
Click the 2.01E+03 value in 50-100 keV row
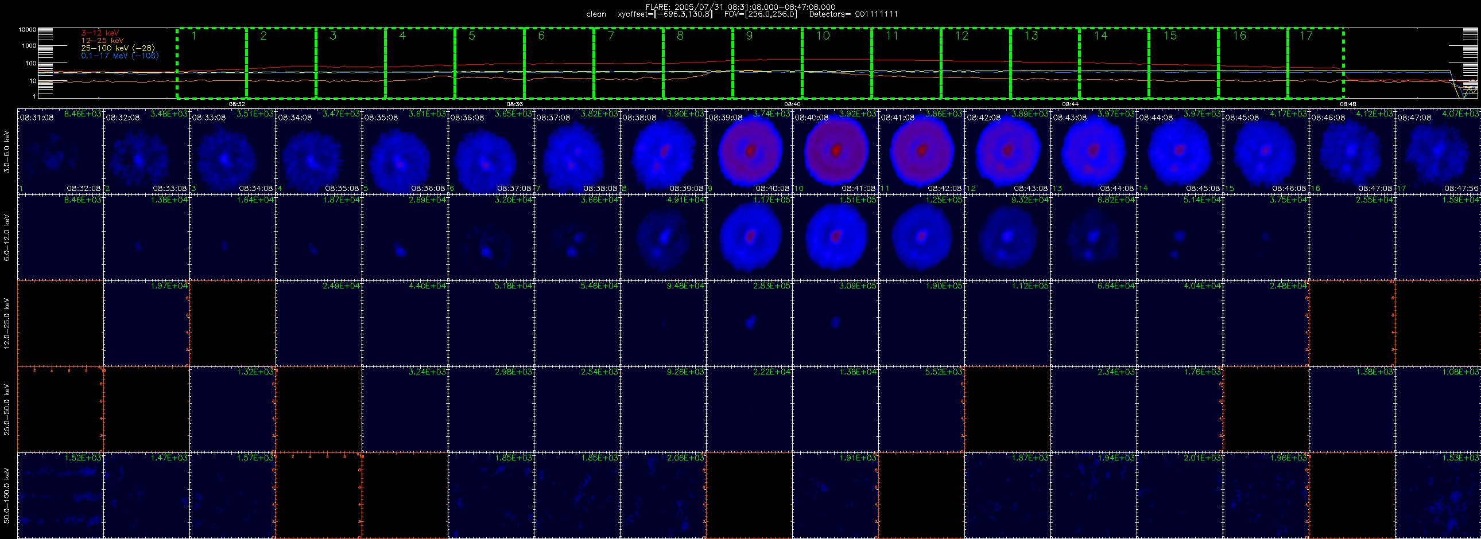coord(1203,458)
